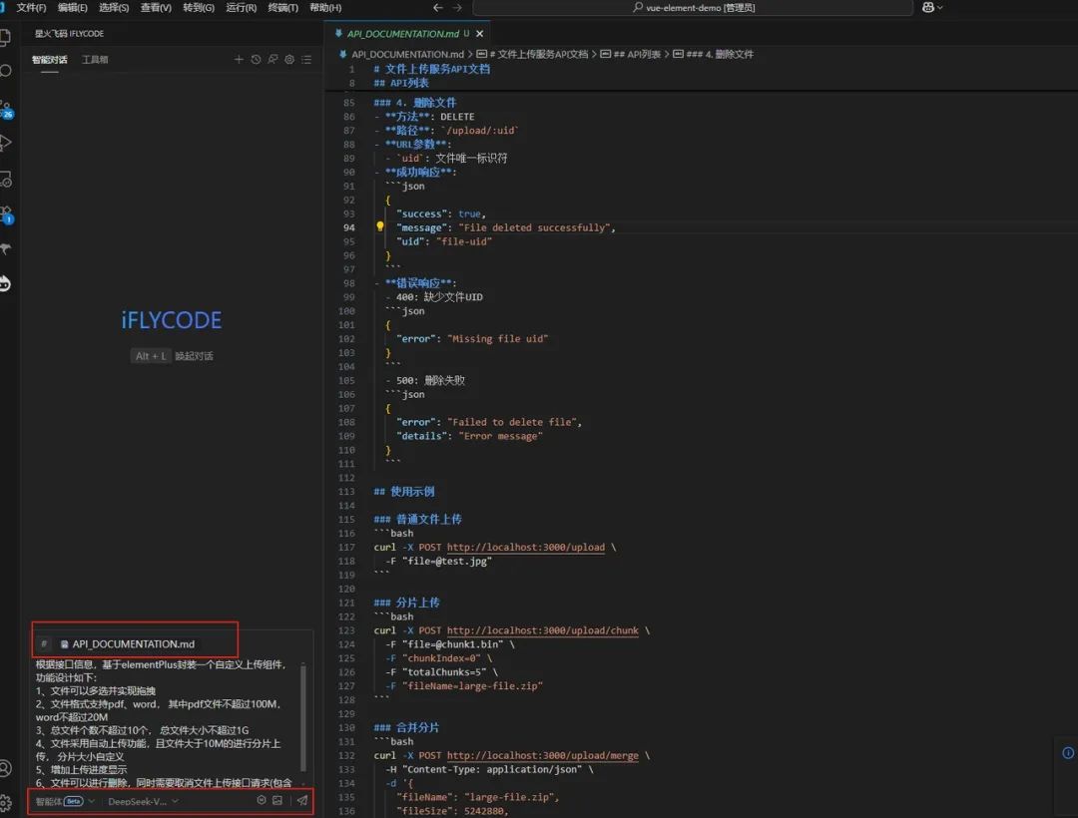Start a new conversation with the plus icon
The image size is (1078, 818).
(240, 59)
